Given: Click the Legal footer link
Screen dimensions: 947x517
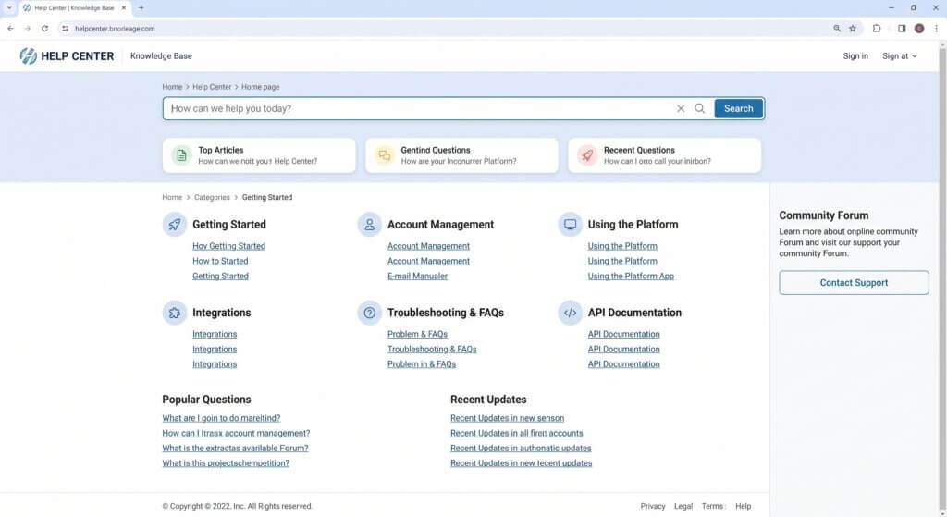Looking at the screenshot, I should pos(683,507).
